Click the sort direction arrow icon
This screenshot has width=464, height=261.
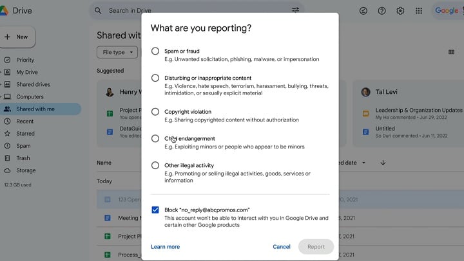(383, 163)
